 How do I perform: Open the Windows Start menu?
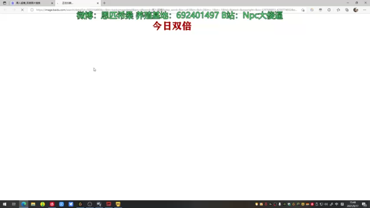[5, 204]
